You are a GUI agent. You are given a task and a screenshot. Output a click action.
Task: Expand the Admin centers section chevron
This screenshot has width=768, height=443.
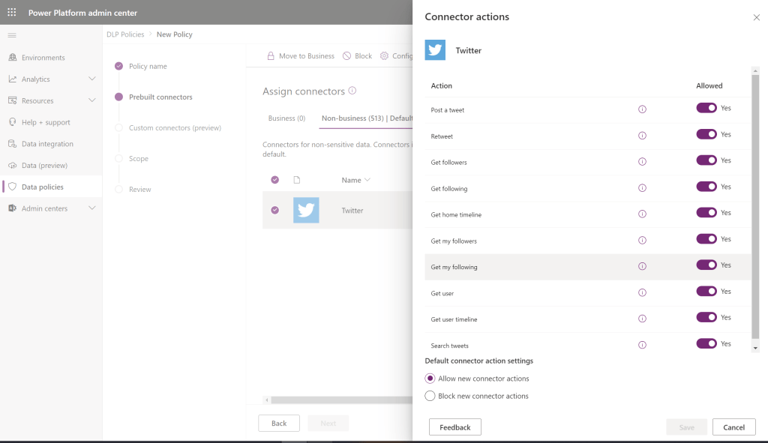[92, 208]
